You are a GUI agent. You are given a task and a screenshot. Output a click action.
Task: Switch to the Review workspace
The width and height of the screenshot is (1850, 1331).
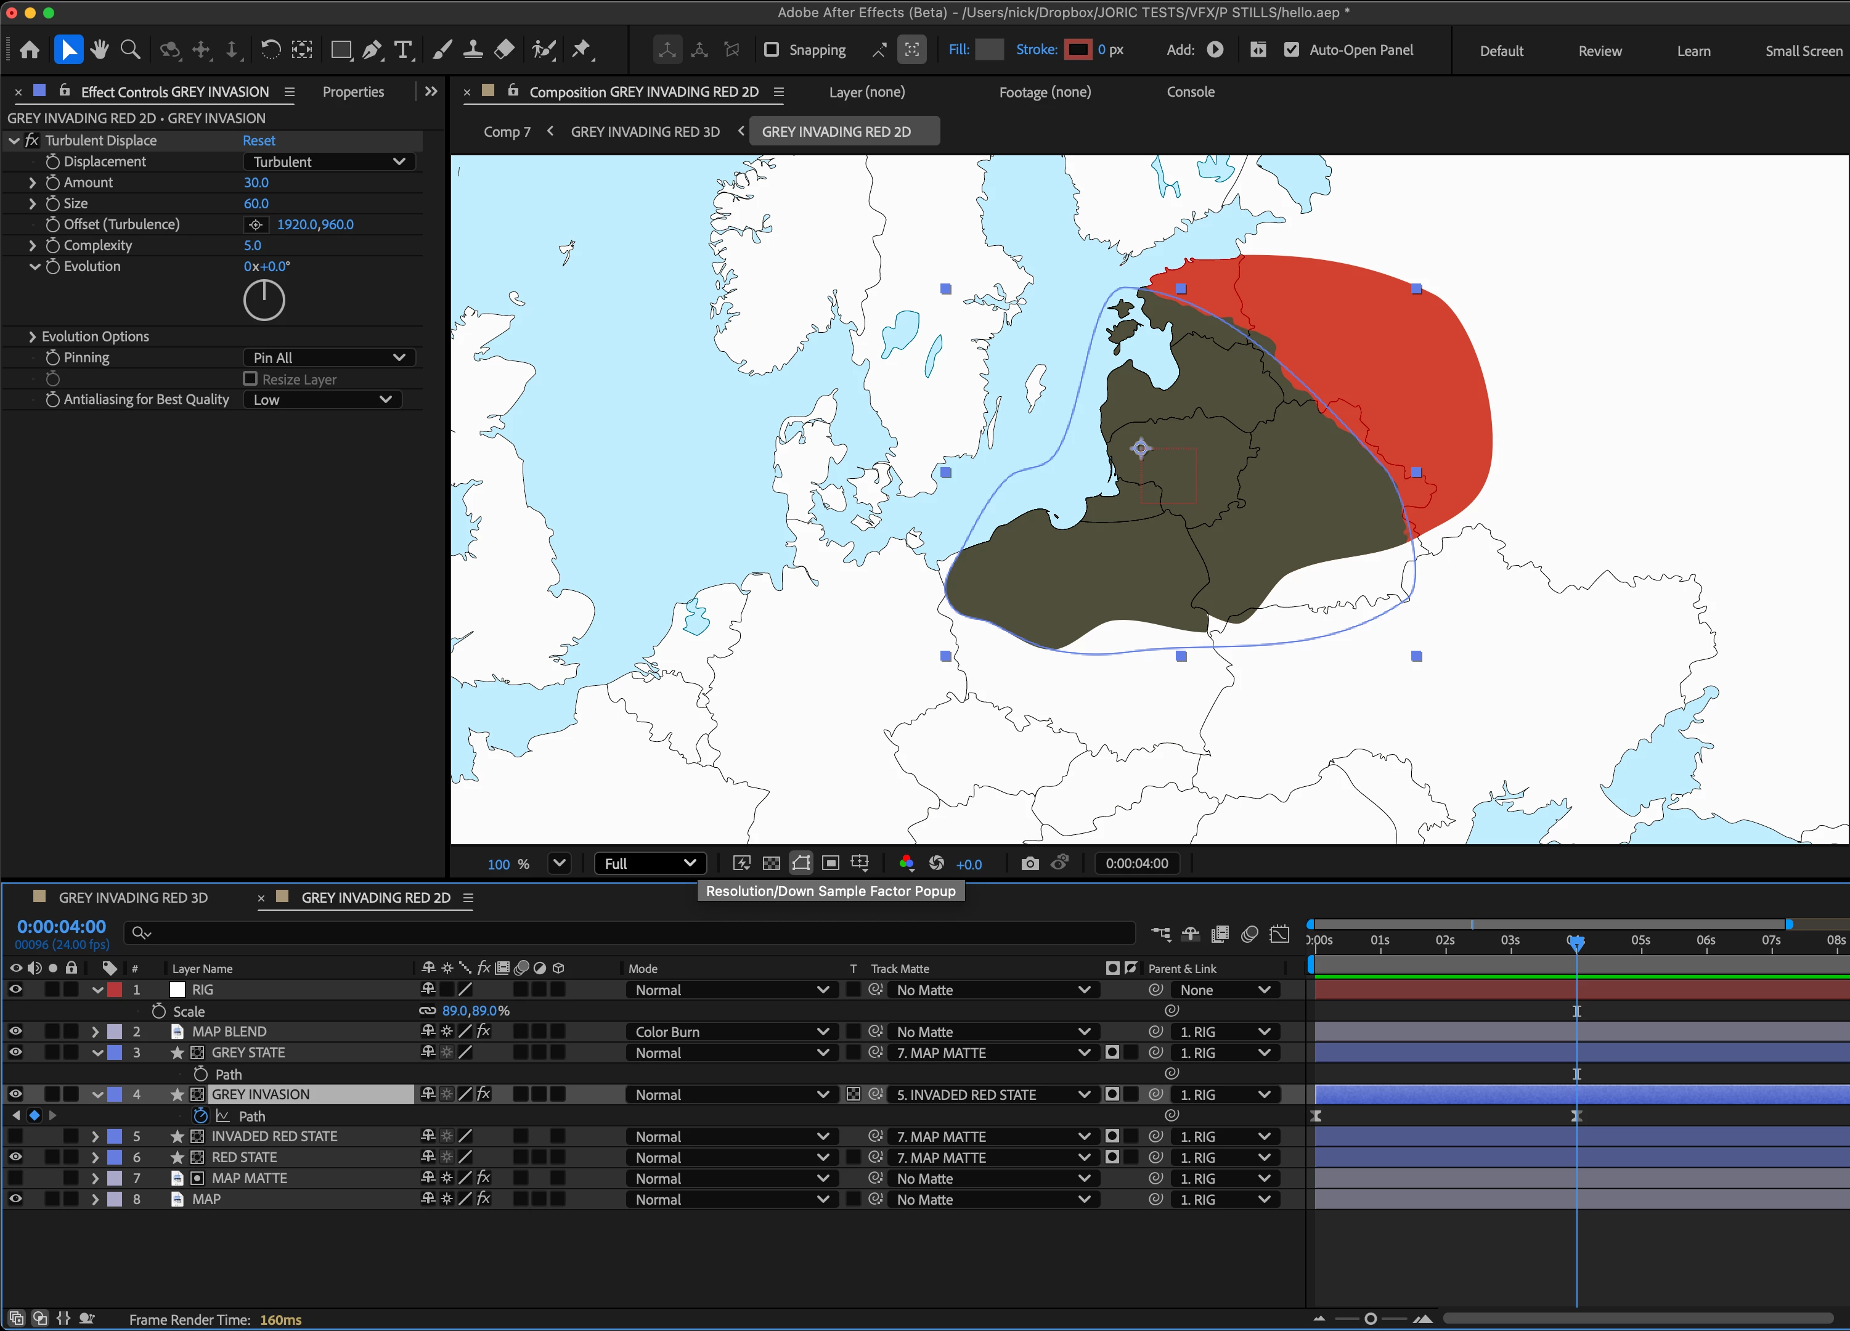click(x=1599, y=51)
